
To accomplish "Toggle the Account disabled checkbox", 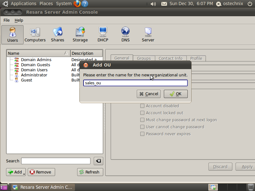I will (142, 106).
